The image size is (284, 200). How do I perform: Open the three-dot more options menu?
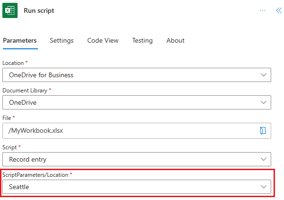263,10
